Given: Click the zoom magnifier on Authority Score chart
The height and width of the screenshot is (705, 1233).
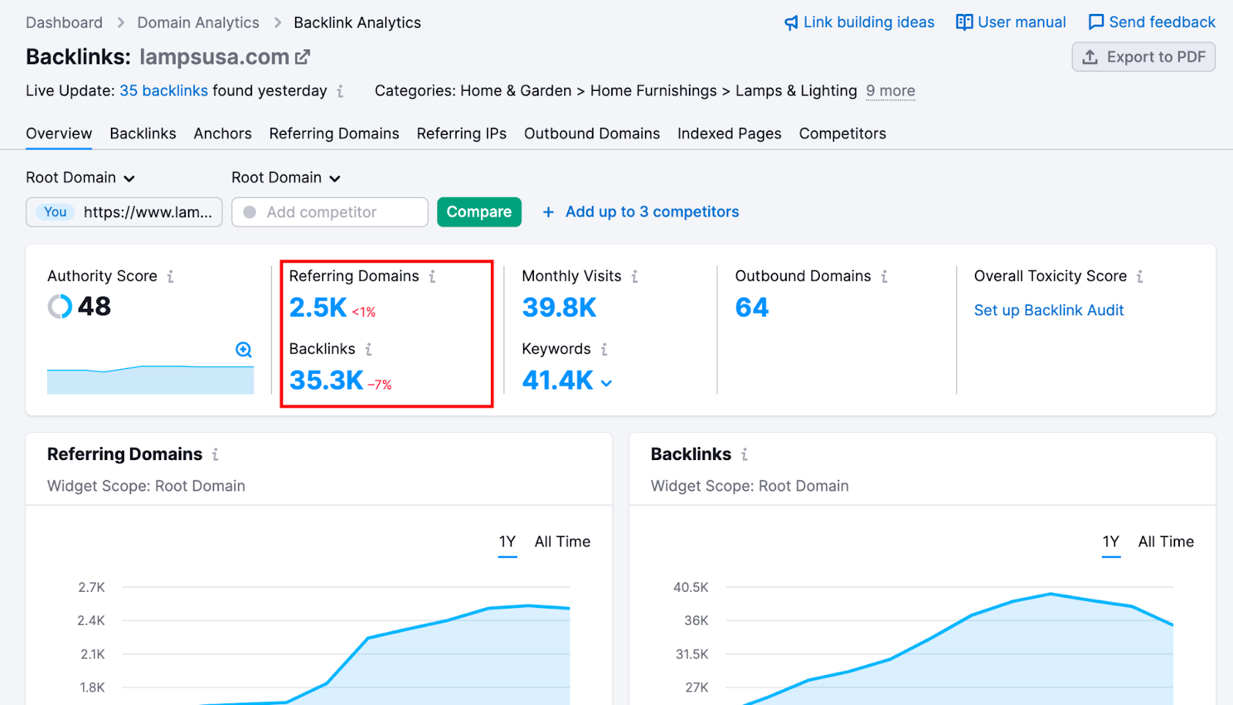Looking at the screenshot, I should tap(244, 350).
